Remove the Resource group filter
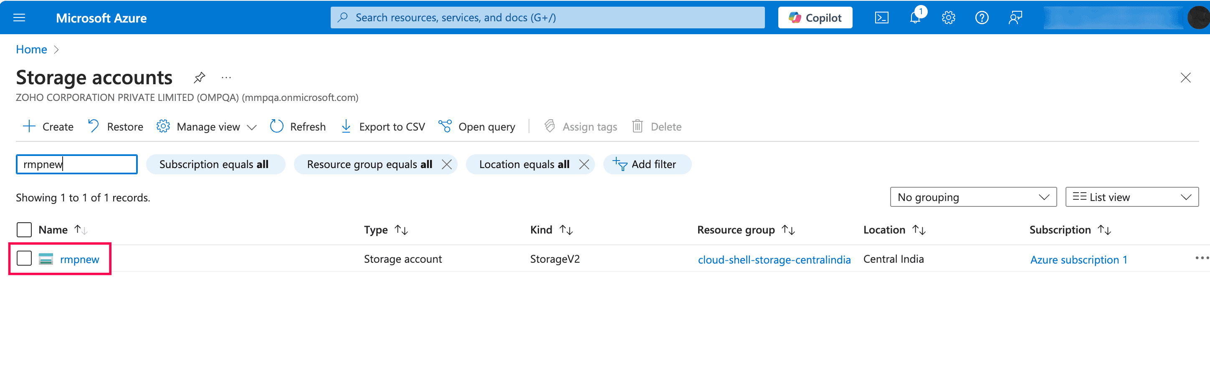This screenshot has height=392, width=1210. point(447,165)
